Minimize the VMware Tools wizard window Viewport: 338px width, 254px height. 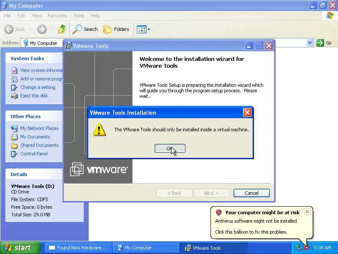point(249,46)
